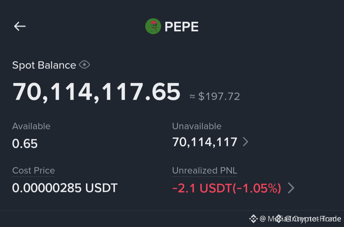
Task: Click the overlapping watermark username text
Action: 301,219
